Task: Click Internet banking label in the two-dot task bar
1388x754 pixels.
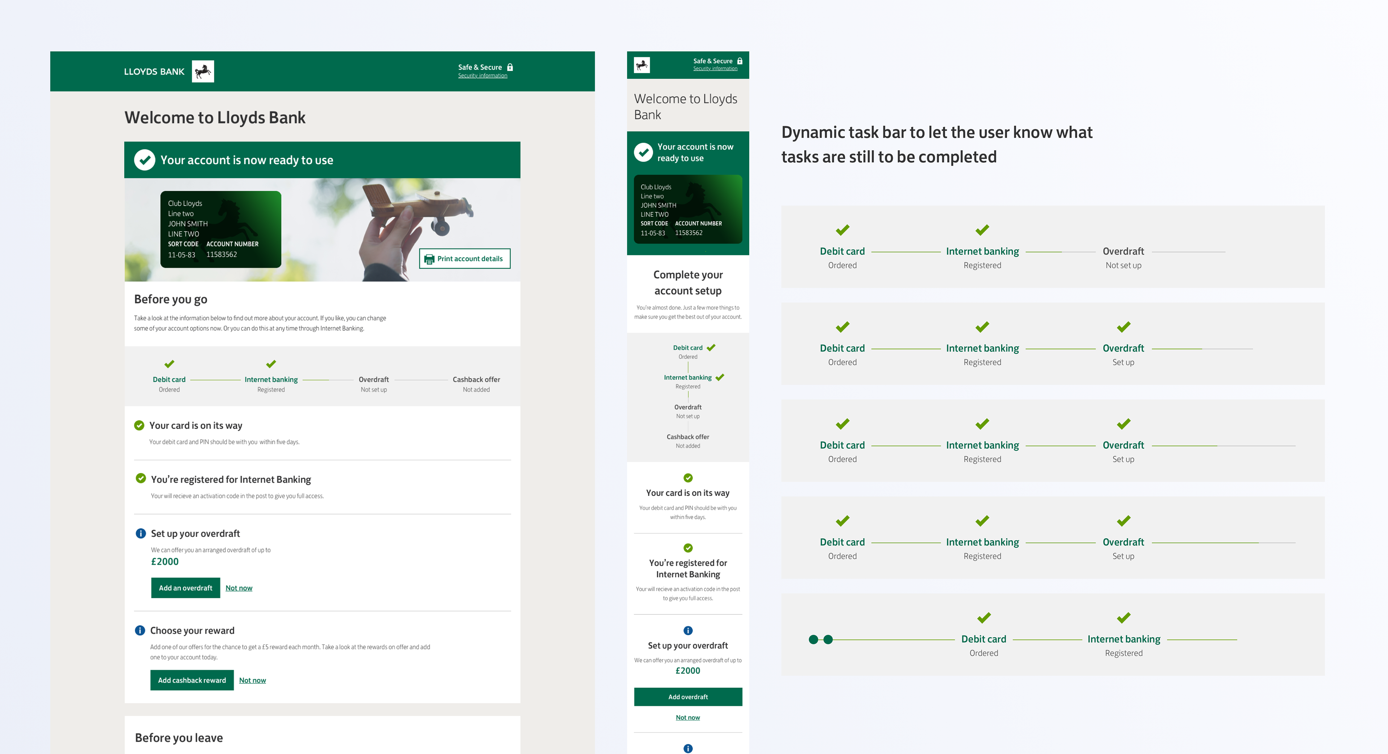Action: [1123, 639]
